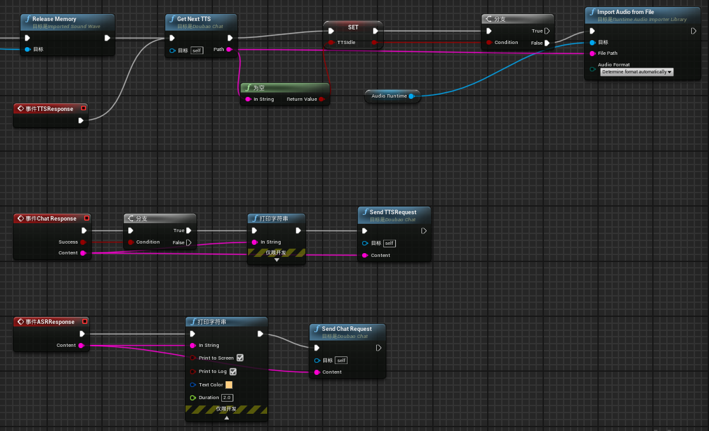709x431 pixels.
Task: Select the Send TTSRequest node title
Action: 393,212
